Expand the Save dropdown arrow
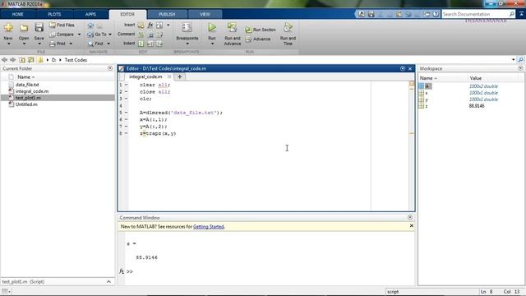Screen dimensions: 526x296 pos(39,44)
